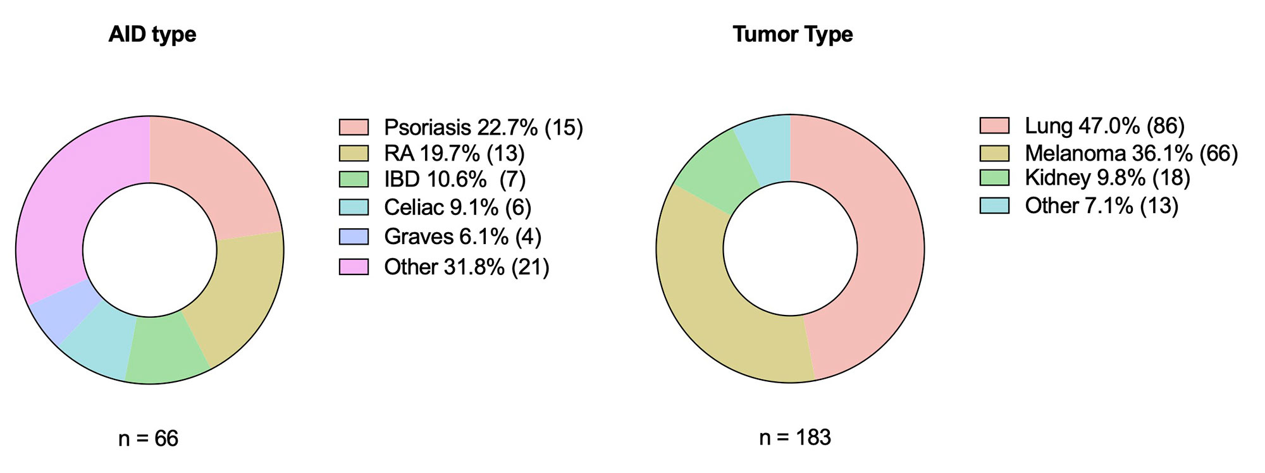Select the Lung legend color swatch
The image size is (1265, 473).
click(994, 125)
